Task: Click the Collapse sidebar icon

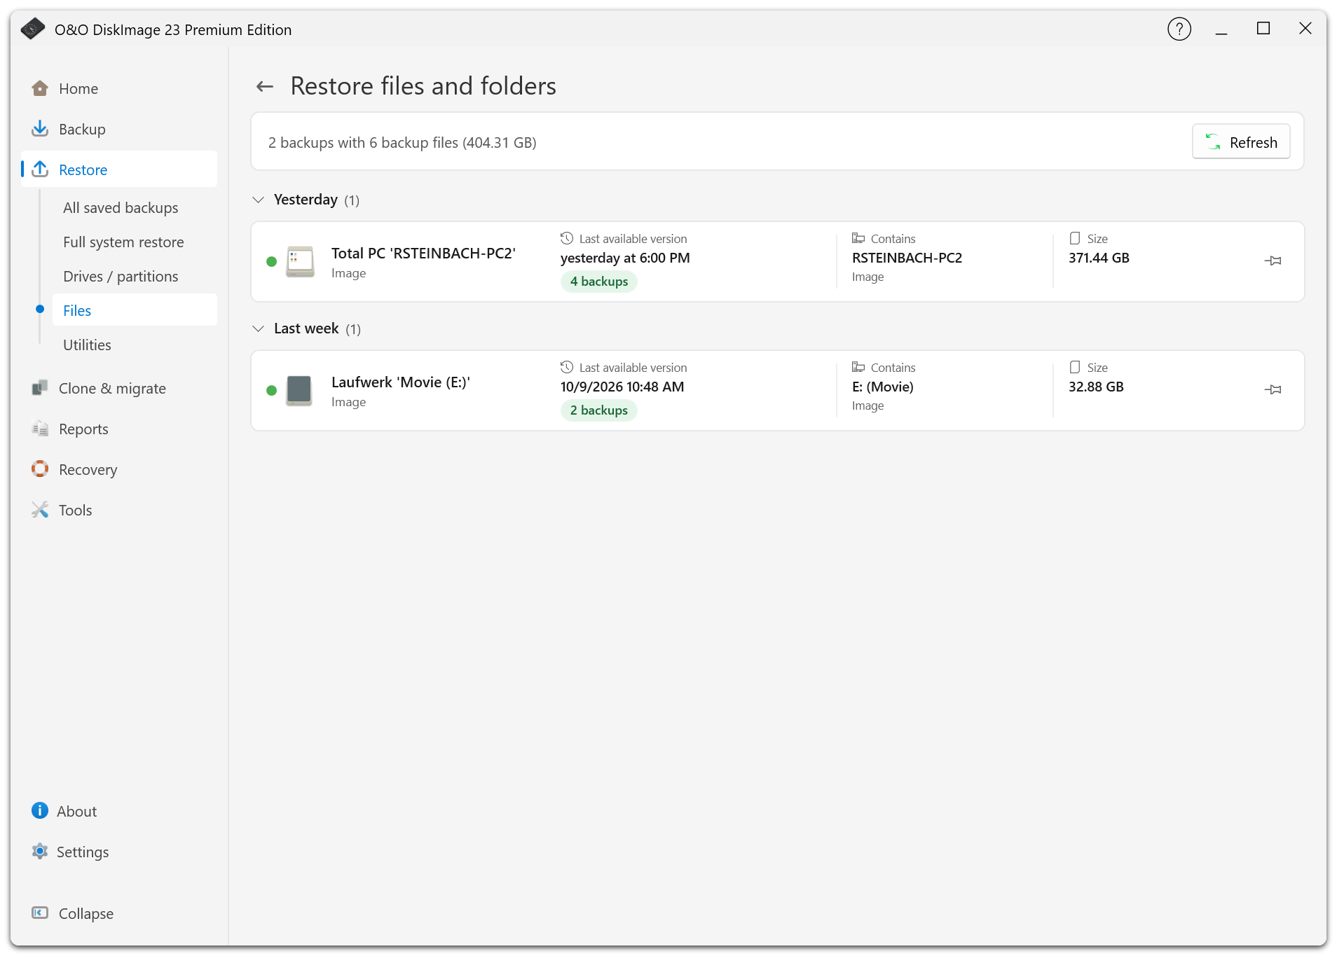Action: pos(40,913)
